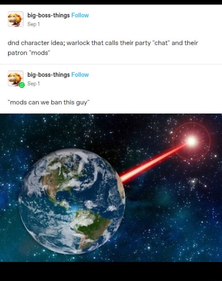Click the dnd character idea post text
The width and height of the screenshot is (222, 281).
tap(103, 48)
